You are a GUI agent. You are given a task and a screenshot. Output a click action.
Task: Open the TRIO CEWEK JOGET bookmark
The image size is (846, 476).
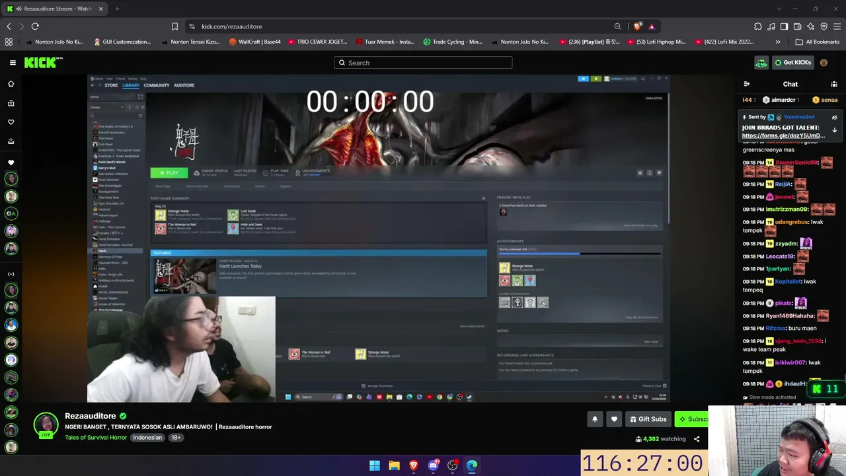pyautogui.click(x=317, y=42)
